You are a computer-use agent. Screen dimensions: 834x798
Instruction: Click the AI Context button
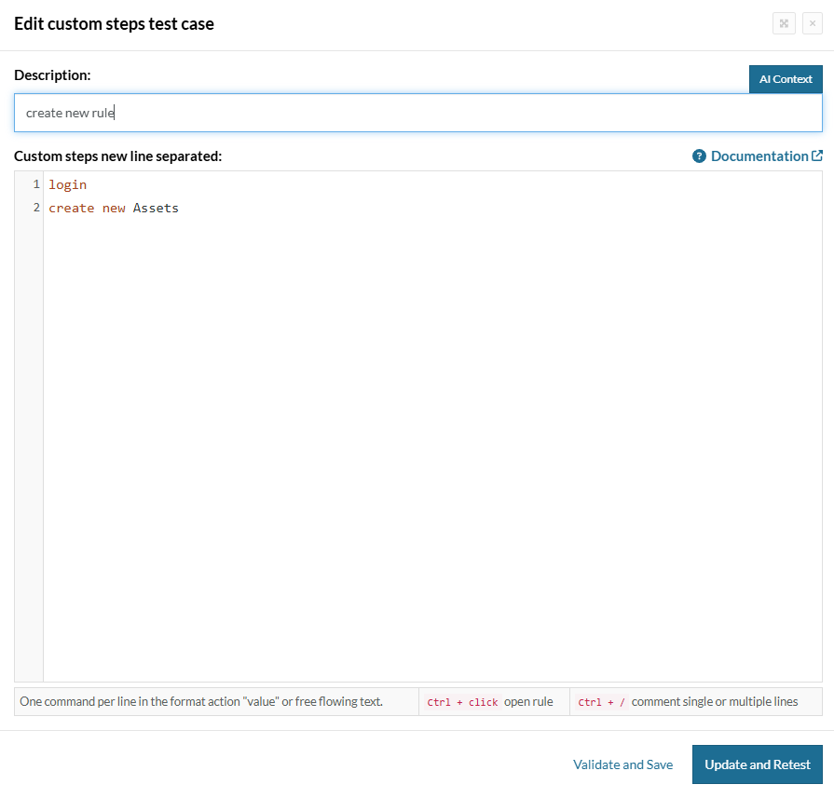pyautogui.click(x=786, y=79)
